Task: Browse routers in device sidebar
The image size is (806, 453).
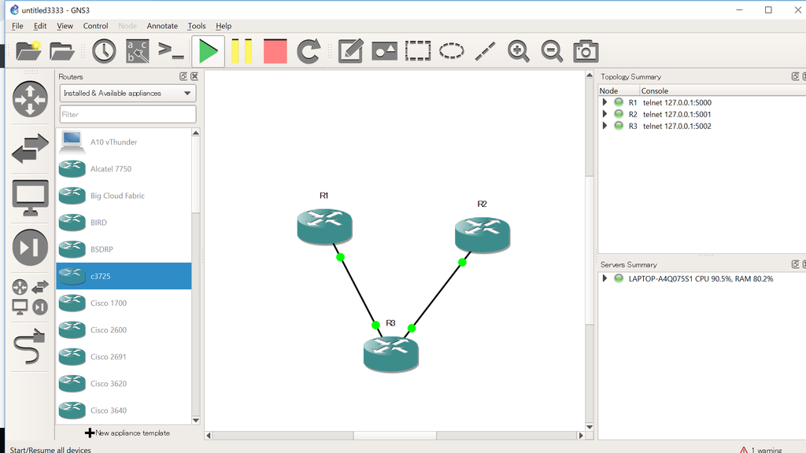Action: click(x=30, y=99)
